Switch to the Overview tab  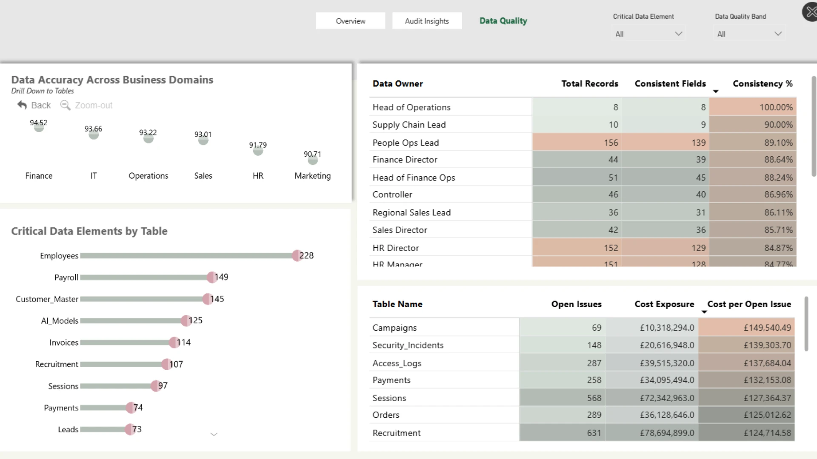351,21
